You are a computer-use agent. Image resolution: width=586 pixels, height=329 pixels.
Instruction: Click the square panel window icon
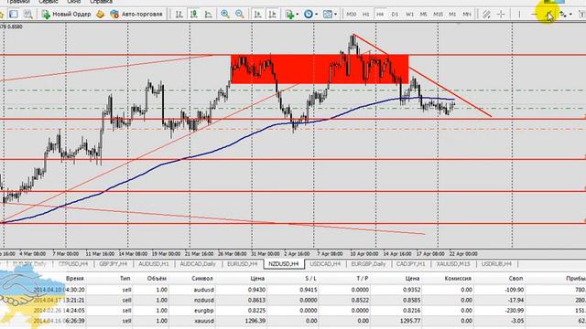click(x=14, y=15)
